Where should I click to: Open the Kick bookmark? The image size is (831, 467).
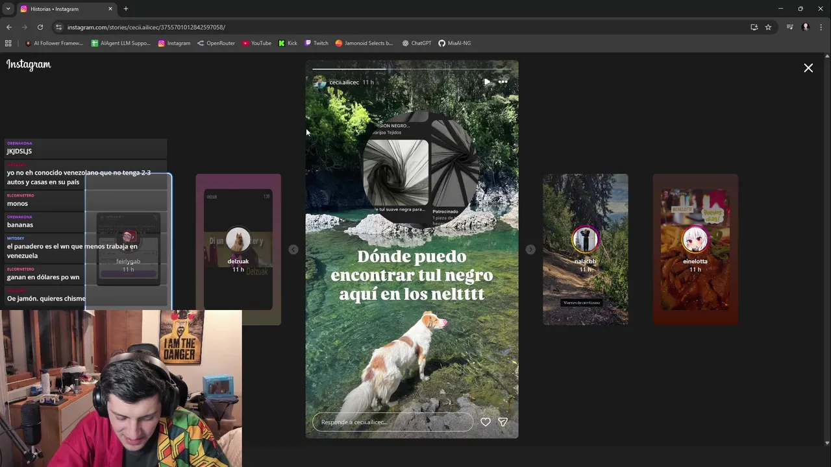tap(288, 43)
